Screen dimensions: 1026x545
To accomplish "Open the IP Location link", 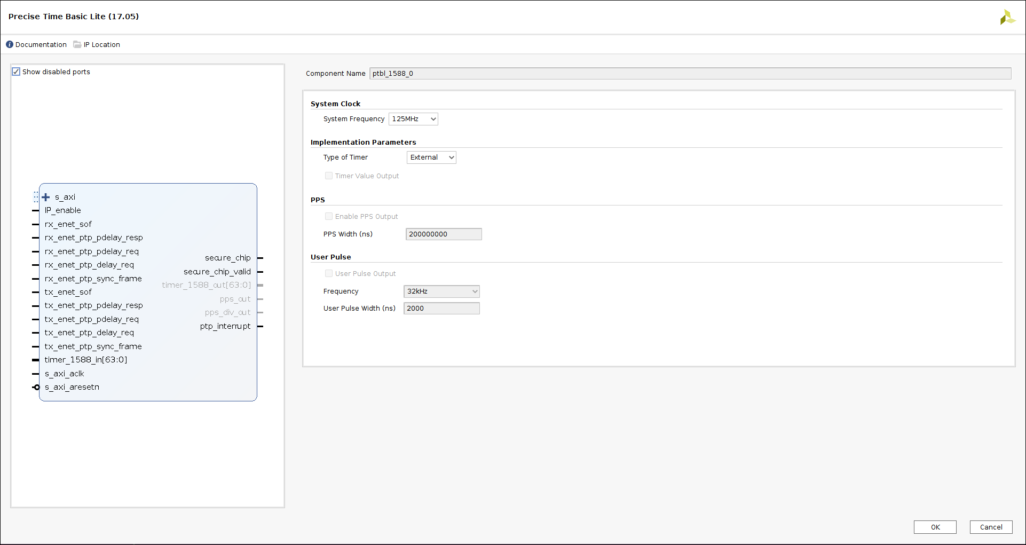I will click(101, 44).
